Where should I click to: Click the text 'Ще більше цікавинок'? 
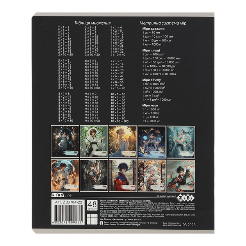(111, 219)
